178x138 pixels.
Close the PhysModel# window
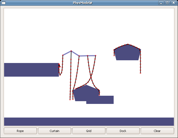point(174,3)
